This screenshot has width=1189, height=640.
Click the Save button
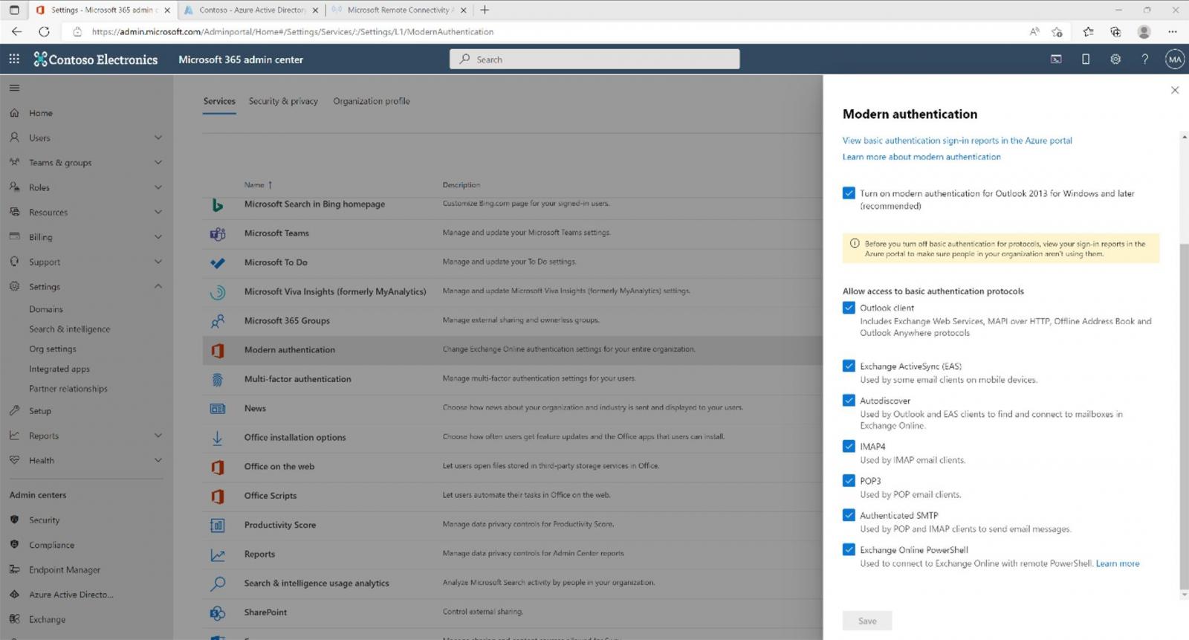click(867, 621)
